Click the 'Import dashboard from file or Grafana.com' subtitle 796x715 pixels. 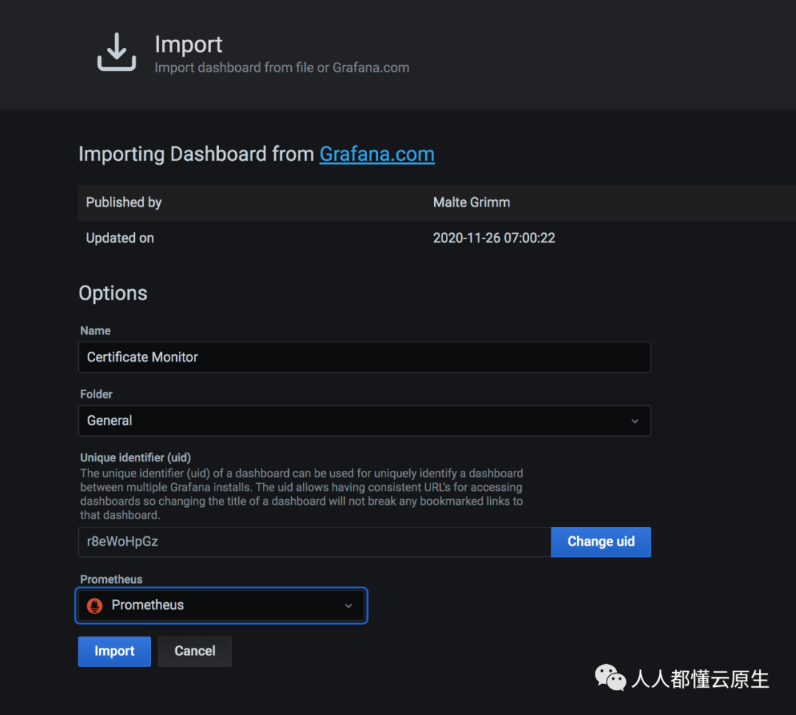282,68
